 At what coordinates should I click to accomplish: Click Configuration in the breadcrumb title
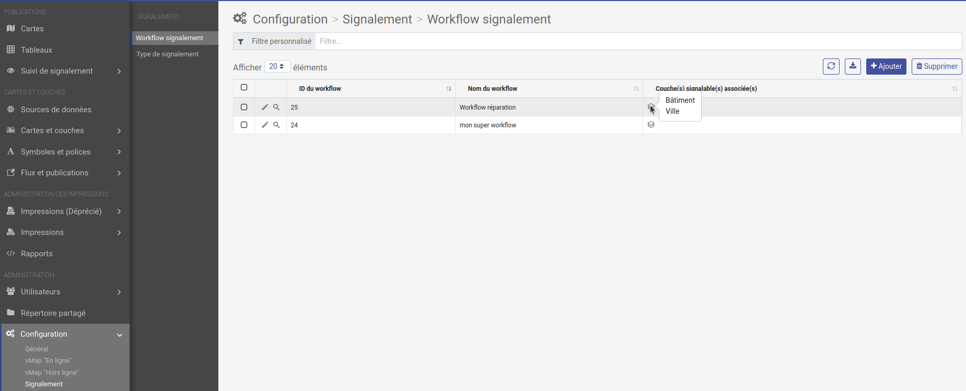tap(290, 19)
